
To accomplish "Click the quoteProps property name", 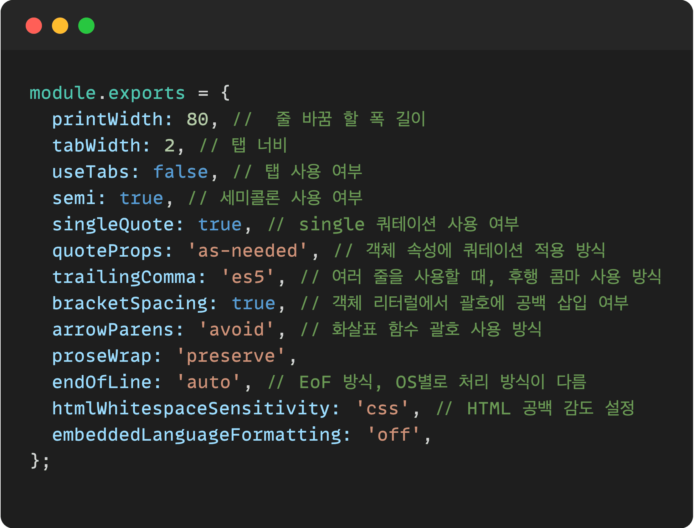I will [x=107, y=251].
